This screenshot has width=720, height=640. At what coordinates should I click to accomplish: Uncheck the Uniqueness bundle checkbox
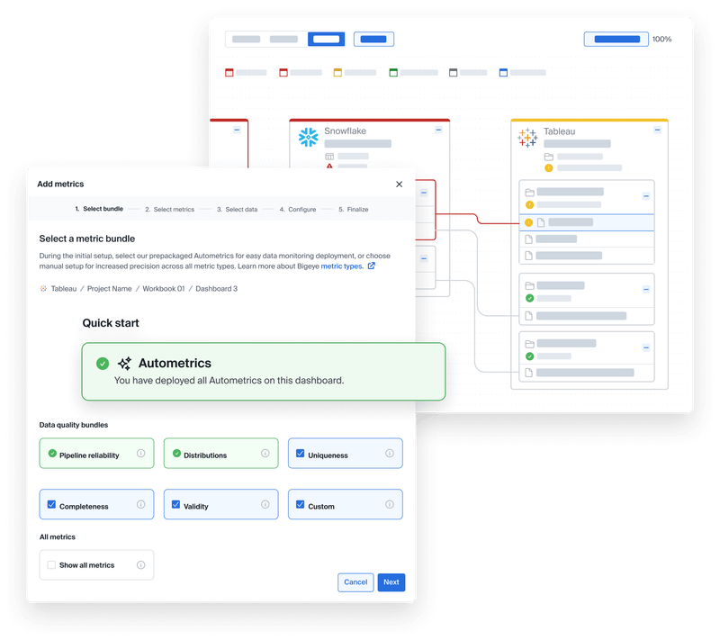(301, 454)
